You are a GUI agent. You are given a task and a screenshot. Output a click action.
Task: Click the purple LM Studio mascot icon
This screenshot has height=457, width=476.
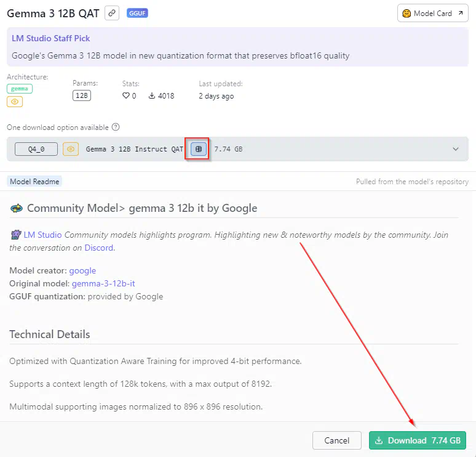[16, 235]
